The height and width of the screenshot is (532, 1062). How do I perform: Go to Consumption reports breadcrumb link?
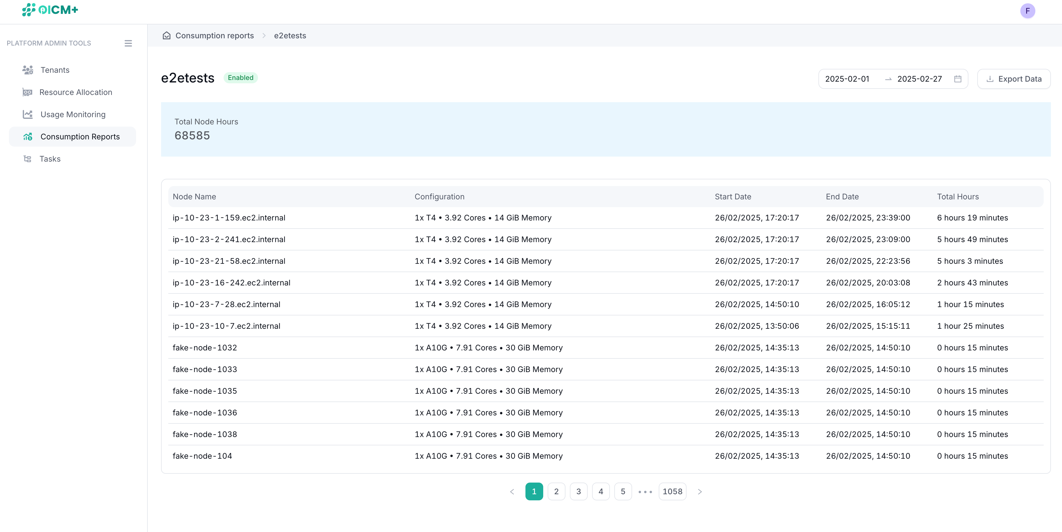[214, 36]
